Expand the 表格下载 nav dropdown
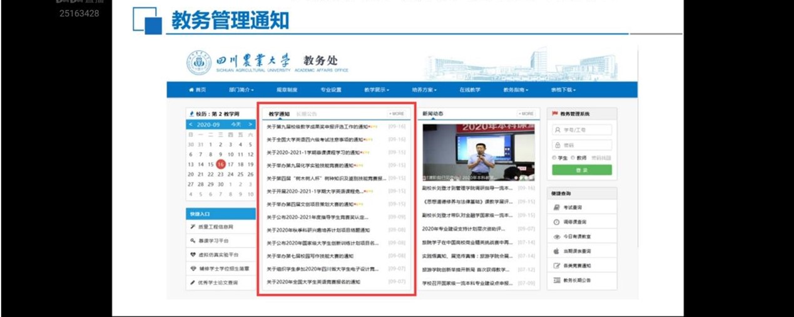 click(562, 90)
